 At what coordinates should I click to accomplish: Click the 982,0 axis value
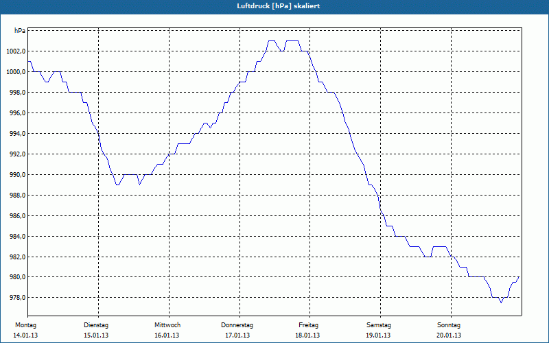[x=17, y=257]
